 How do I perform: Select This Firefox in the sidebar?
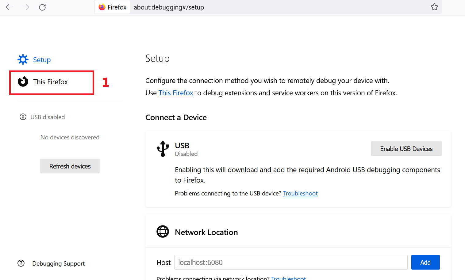pos(51,82)
